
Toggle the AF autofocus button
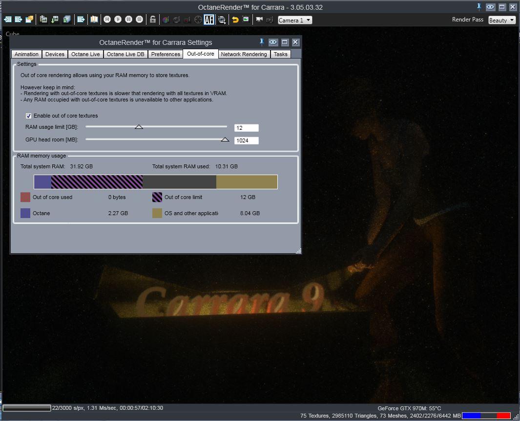pyautogui.click(x=209, y=20)
